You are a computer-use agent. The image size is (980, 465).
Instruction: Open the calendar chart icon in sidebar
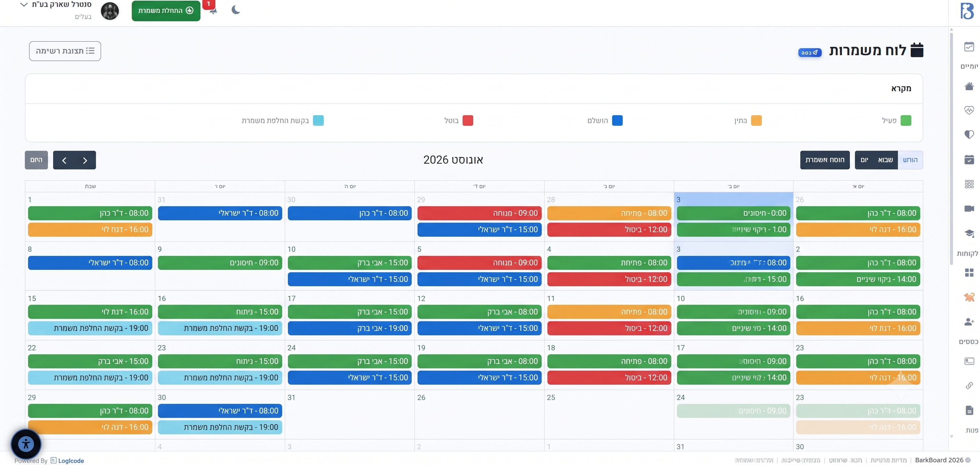[969, 47]
